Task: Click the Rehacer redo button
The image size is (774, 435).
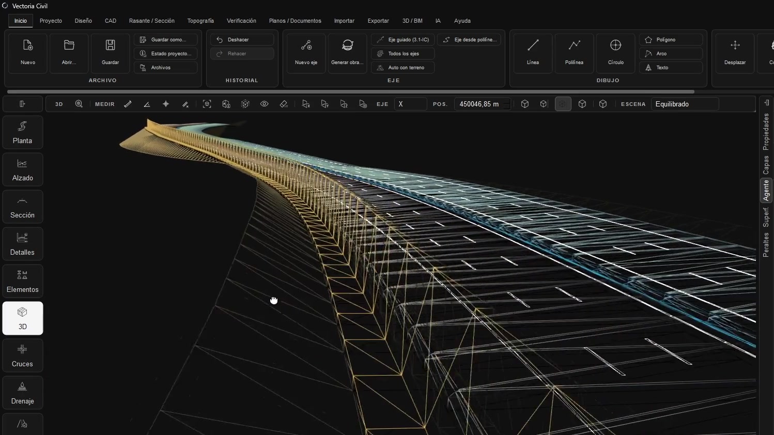Action: pyautogui.click(x=242, y=54)
